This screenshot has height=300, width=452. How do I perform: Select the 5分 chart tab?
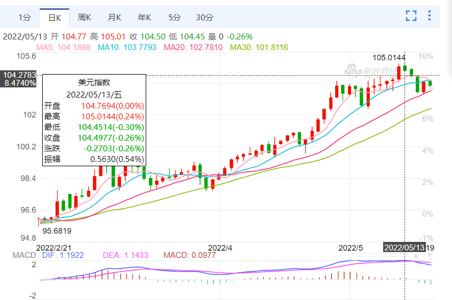[x=175, y=18]
